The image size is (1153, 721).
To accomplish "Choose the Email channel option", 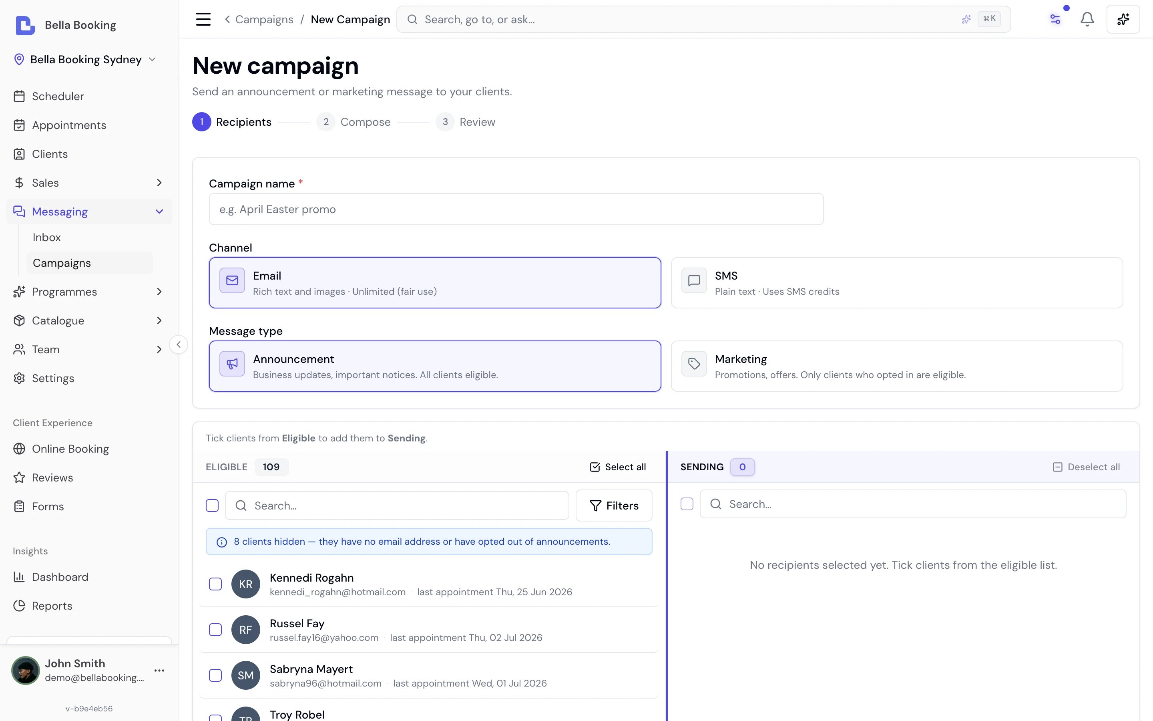I will point(435,283).
